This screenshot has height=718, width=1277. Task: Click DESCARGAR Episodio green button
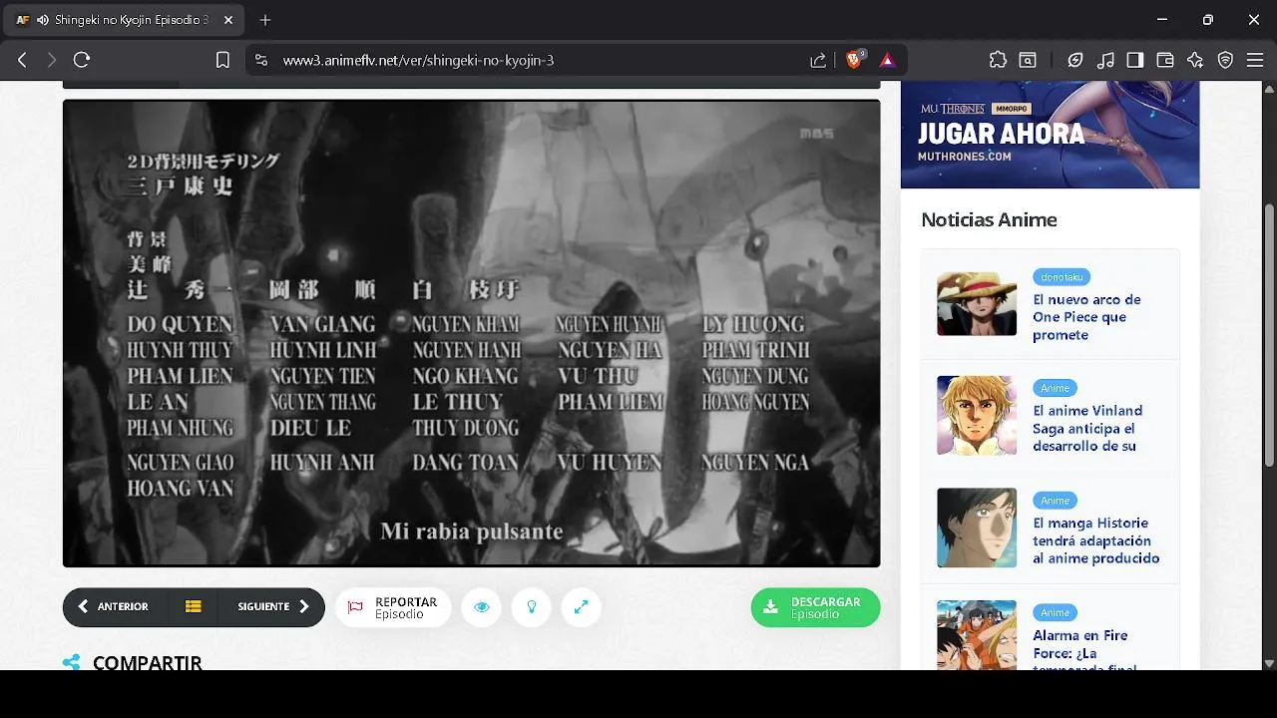pyautogui.click(x=815, y=607)
